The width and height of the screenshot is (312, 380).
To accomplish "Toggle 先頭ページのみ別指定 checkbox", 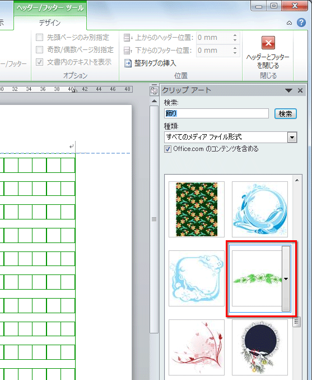I will pos(39,37).
